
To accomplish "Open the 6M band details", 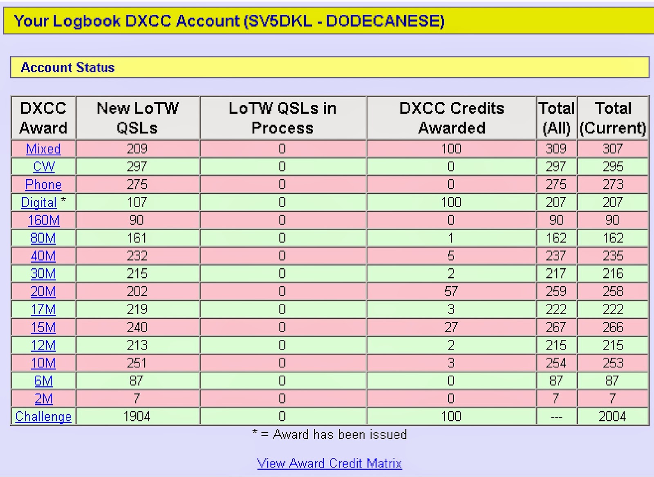I will click(x=43, y=381).
